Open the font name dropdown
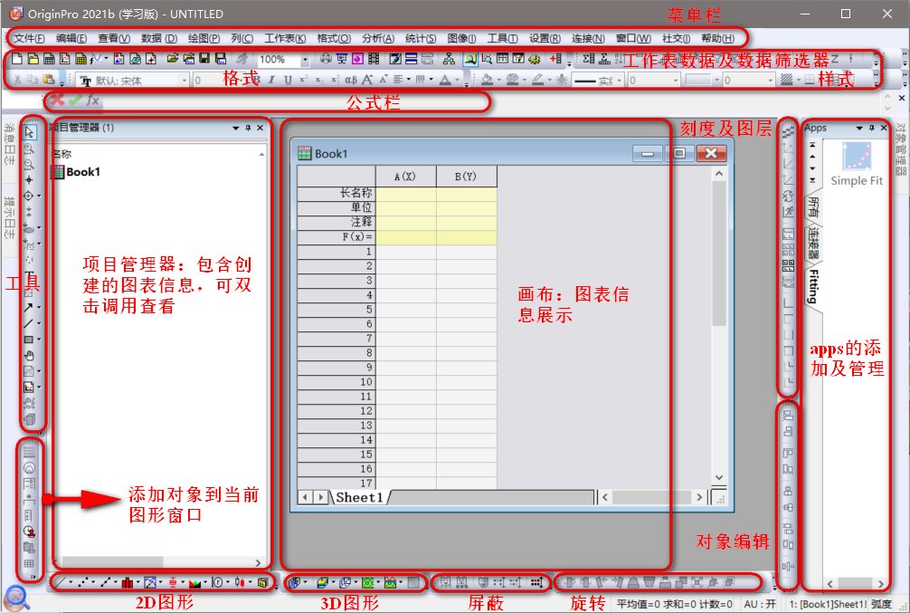Screen dimensions: 910x613 click(185, 81)
